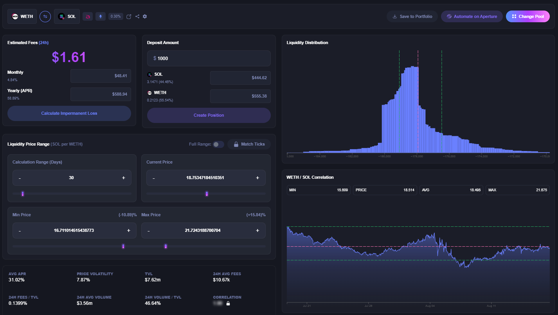Select the 0.30% fee tier badge
This screenshot has height=315, width=558.
(115, 16)
